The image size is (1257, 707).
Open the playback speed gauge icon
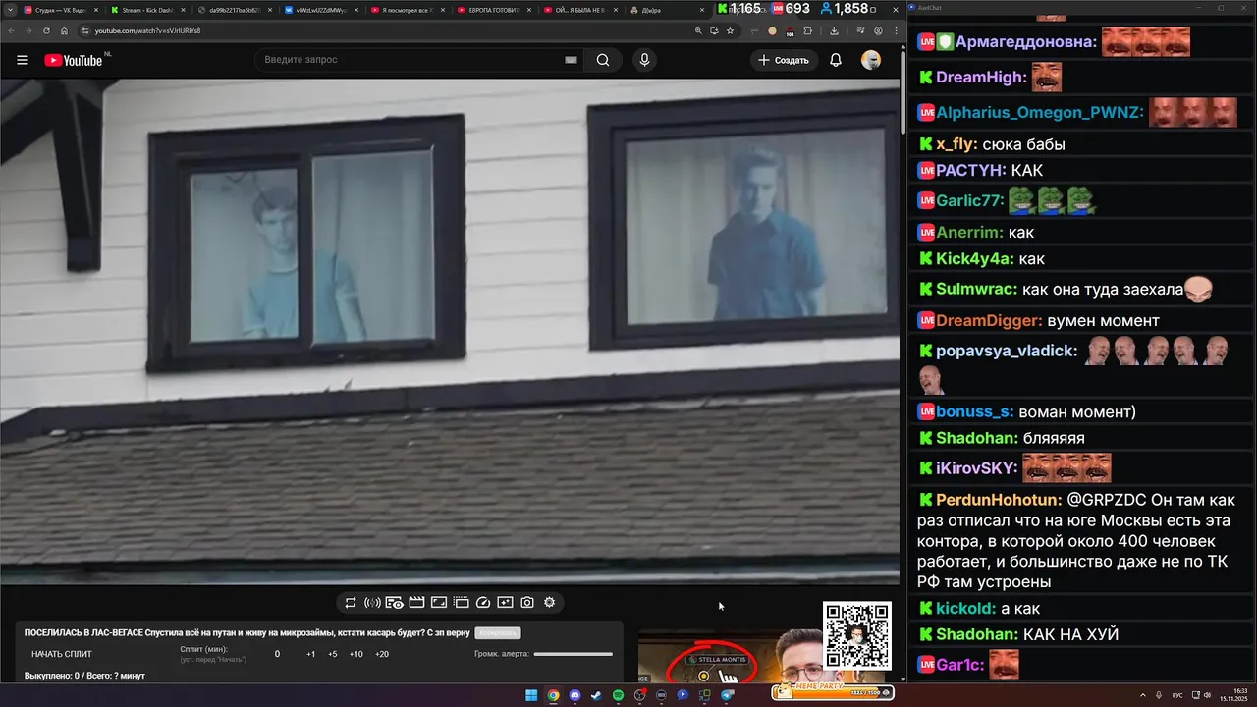pos(483,602)
